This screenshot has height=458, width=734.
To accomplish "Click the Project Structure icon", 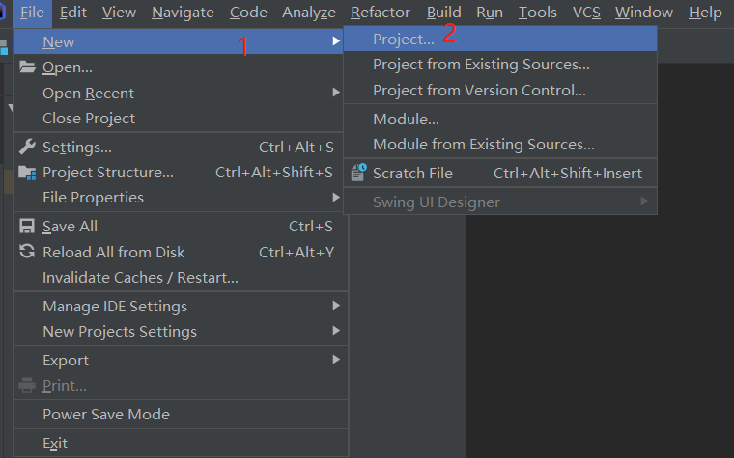I will click(27, 173).
